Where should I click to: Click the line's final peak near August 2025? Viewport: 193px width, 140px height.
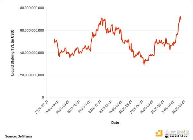pyautogui.click(x=180, y=17)
